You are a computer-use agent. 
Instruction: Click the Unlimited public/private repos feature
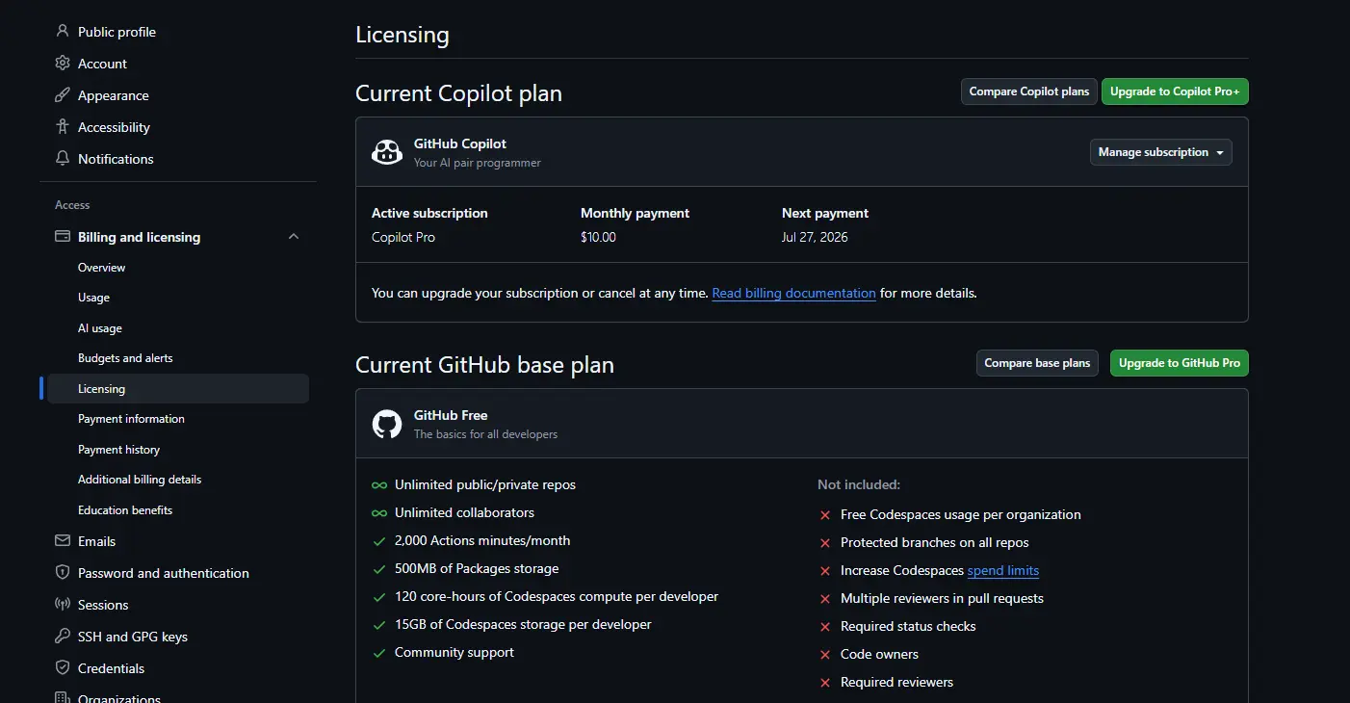485,484
